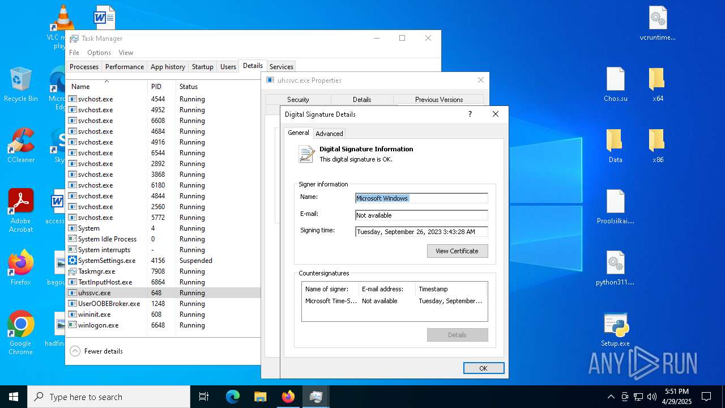Viewport: 725px width, 408px height.
Task: Switch to the App history tab
Action: (x=168, y=66)
